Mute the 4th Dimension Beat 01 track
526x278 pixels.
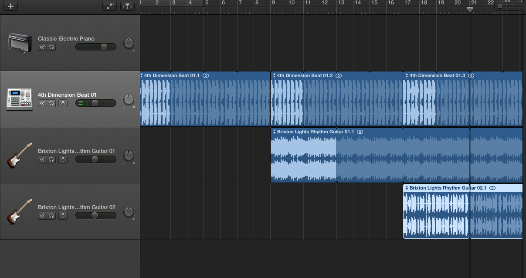coord(42,103)
